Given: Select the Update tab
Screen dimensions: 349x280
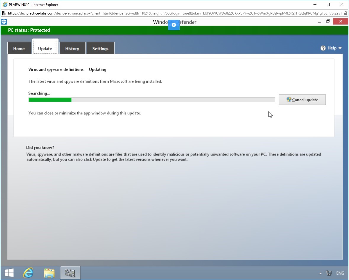Looking at the screenshot, I should 45,47.
